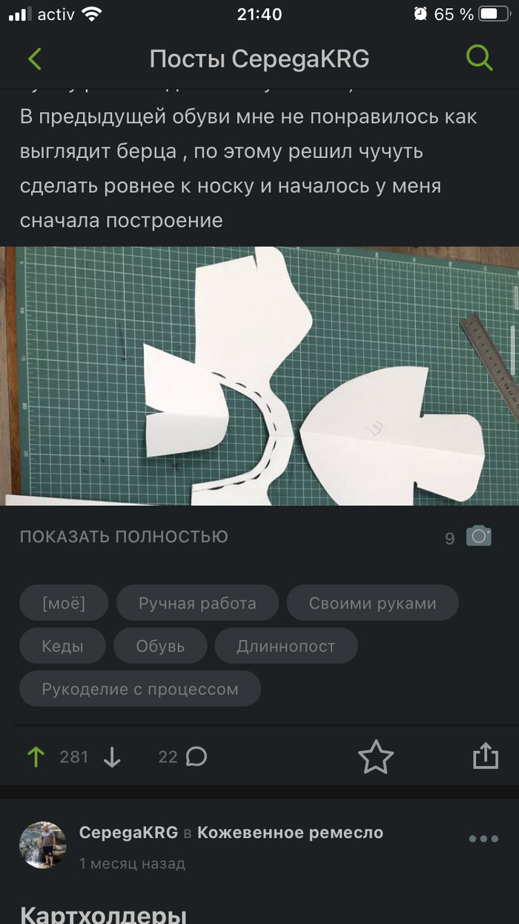Tap the post text paragraph about берца
Viewport: 519px width, 924px height.
point(248,168)
